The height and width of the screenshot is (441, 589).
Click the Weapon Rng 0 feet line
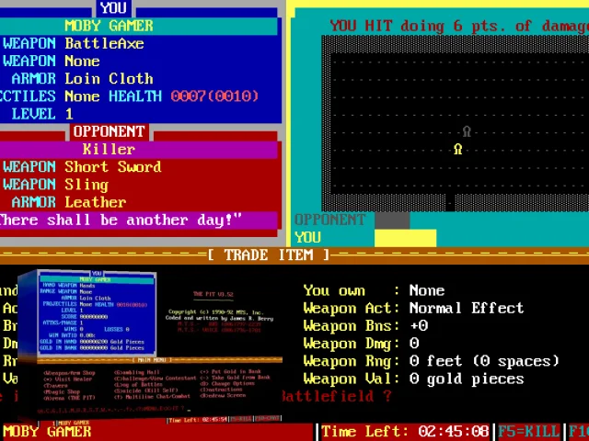coord(432,361)
